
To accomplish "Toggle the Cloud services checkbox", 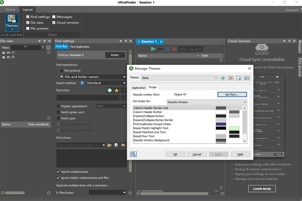I will (54, 23).
